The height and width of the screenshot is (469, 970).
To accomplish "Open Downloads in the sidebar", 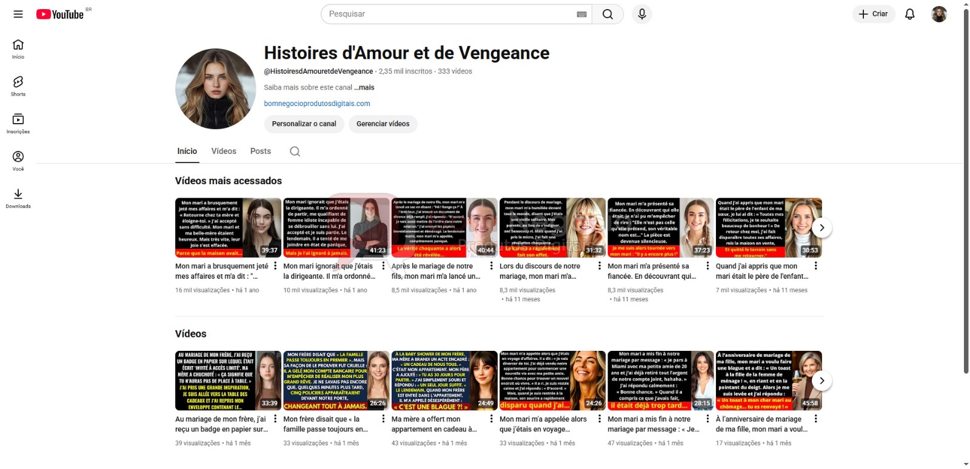I will click(18, 198).
